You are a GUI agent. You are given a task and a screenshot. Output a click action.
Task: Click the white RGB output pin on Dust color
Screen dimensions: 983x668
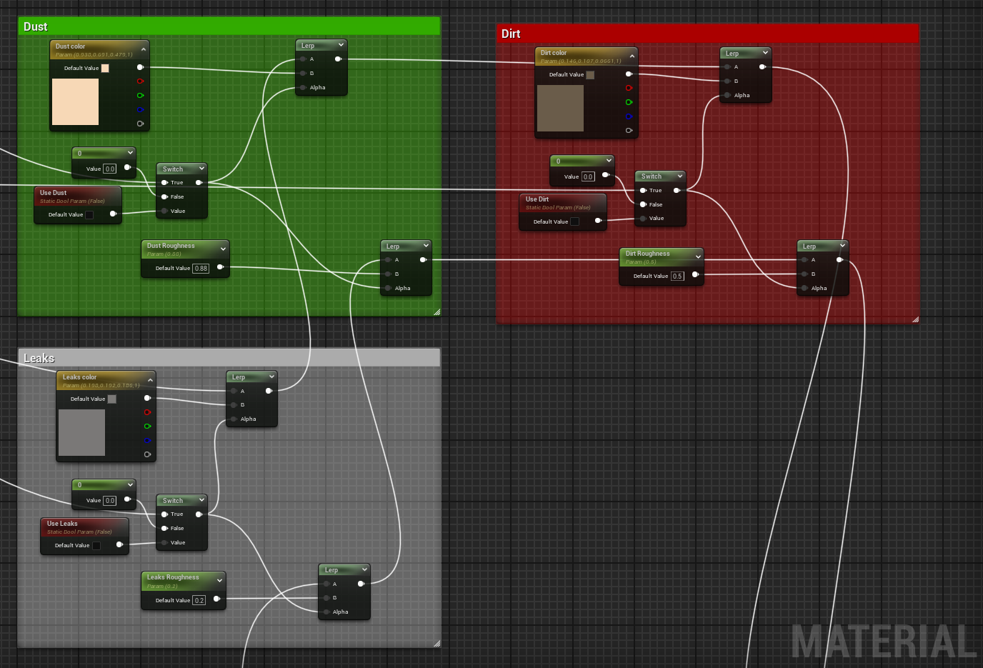(x=141, y=67)
